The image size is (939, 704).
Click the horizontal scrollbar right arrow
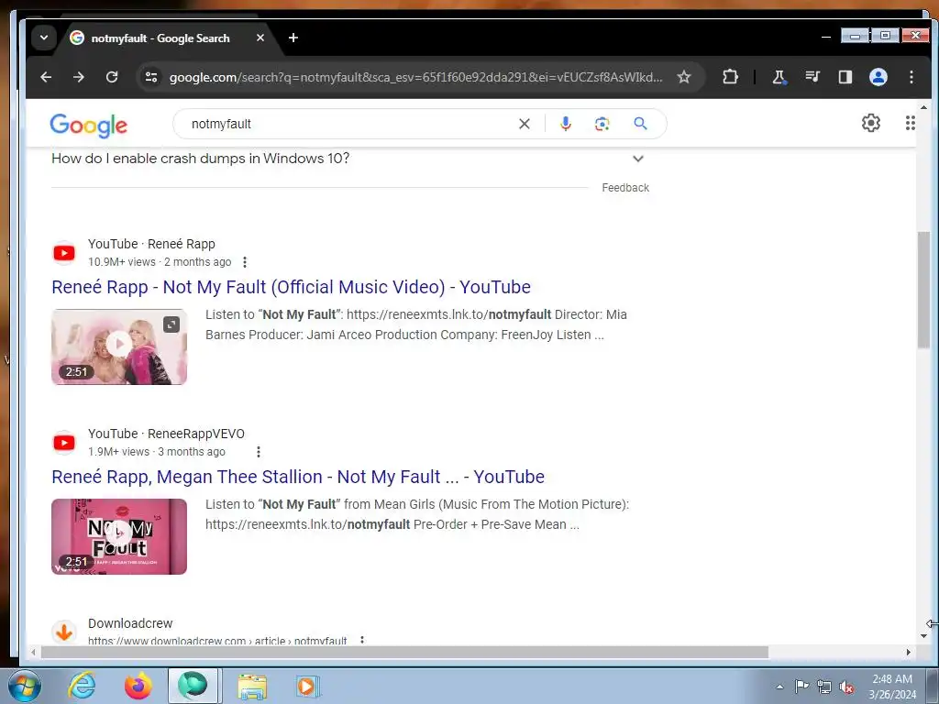[x=909, y=652]
